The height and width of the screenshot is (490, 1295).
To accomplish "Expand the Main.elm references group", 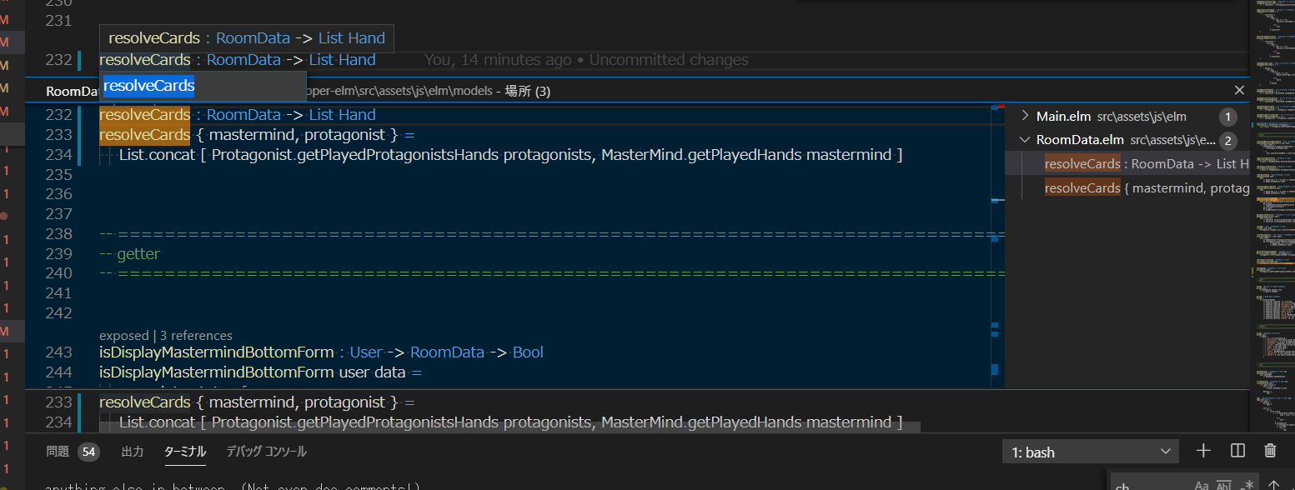I will click(1026, 116).
